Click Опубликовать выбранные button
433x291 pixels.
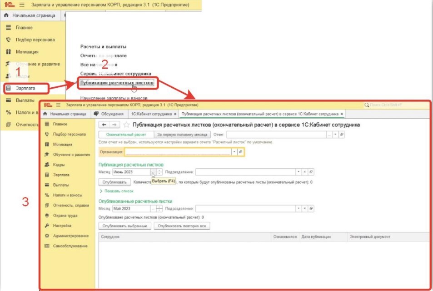tap(125, 226)
